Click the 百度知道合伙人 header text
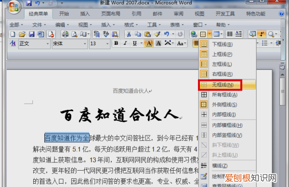289x187 pixels. coord(131,91)
